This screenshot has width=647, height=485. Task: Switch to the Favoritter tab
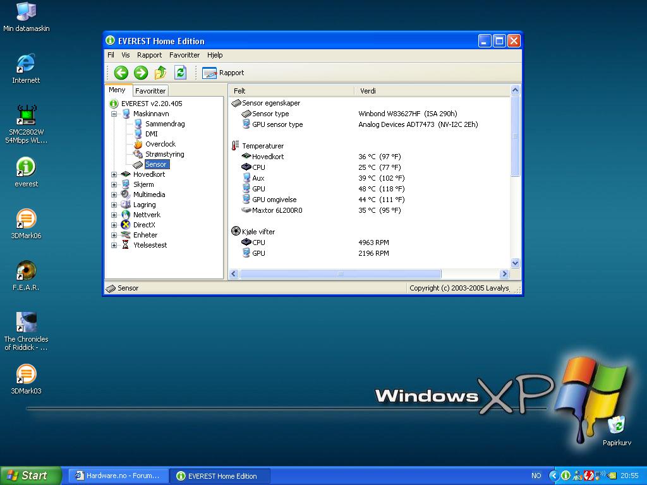pyautogui.click(x=150, y=91)
